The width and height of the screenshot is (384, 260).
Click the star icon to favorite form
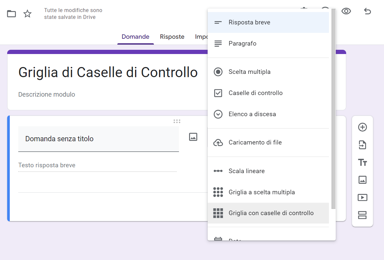point(28,14)
